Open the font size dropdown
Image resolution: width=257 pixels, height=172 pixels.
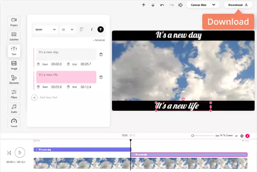(x=68, y=29)
